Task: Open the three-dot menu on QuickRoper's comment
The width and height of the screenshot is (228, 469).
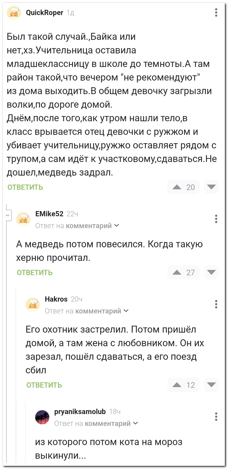Action: point(216,13)
